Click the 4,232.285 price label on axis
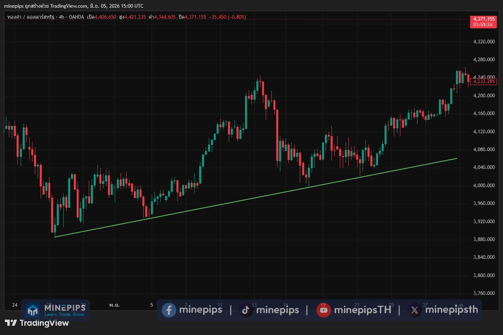Image resolution: width=503 pixels, height=335 pixels. pos(484,81)
